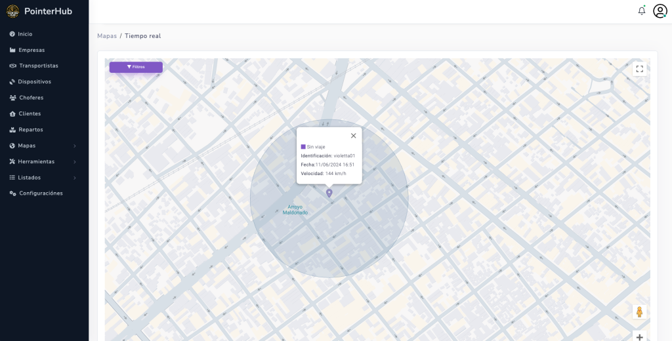672x341 pixels.
Task: Open the Empresas section
Action: tap(31, 50)
